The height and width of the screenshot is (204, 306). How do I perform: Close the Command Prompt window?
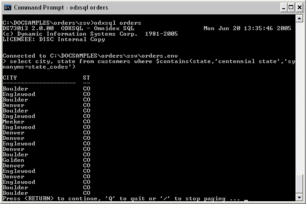pyautogui.click(x=299, y=8)
